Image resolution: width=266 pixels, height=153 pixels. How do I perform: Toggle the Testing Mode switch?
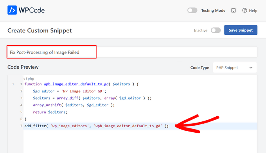192,10
